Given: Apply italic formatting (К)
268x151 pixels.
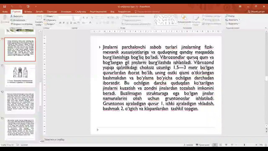Looking at the screenshot, I should pyautogui.click(x=64, y=23).
